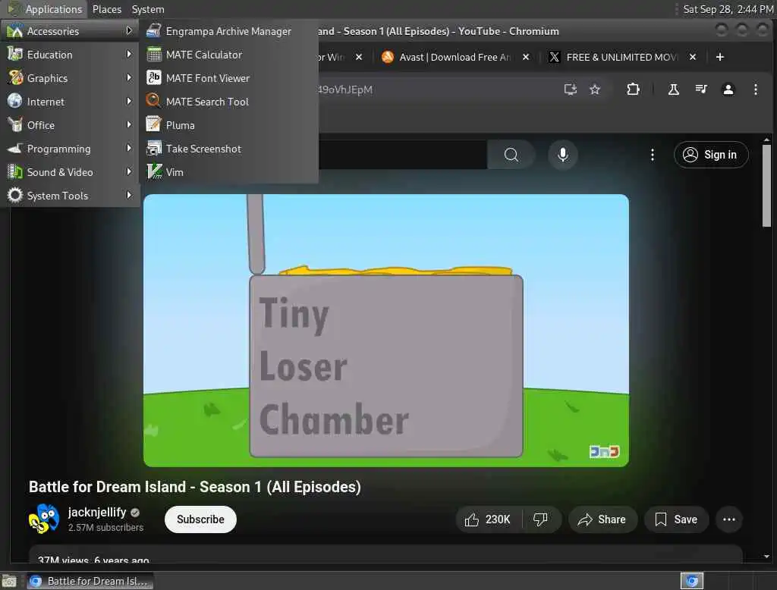Viewport: 777px width, 590px height.
Task: Open the System menu in the top panel
Action: (148, 9)
